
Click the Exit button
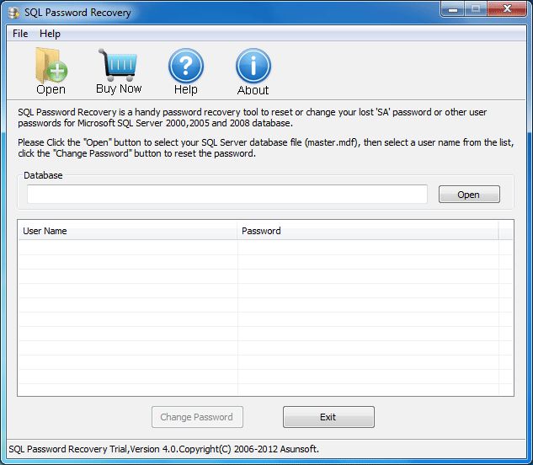point(328,417)
